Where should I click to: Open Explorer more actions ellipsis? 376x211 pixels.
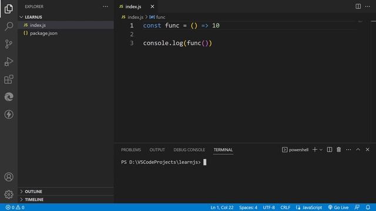105,6
